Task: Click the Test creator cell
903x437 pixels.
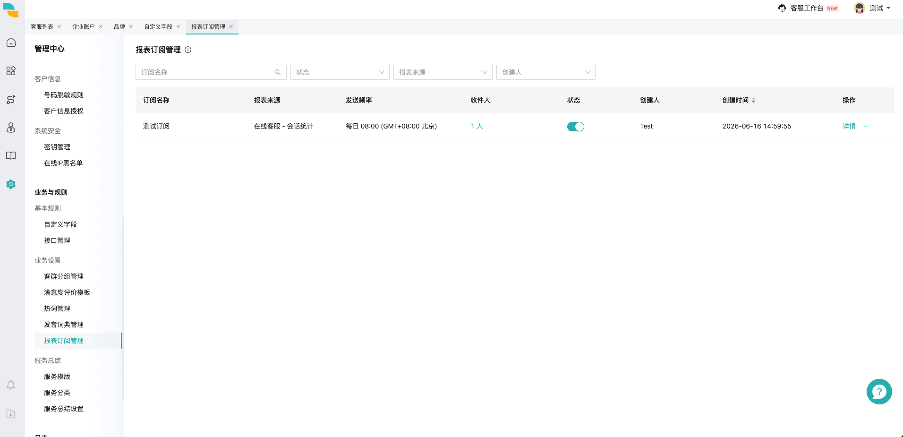Action: (647, 126)
